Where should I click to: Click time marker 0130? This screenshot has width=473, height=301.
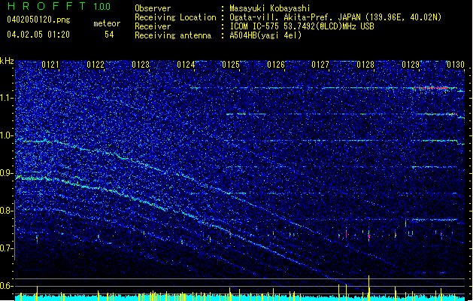click(456, 65)
